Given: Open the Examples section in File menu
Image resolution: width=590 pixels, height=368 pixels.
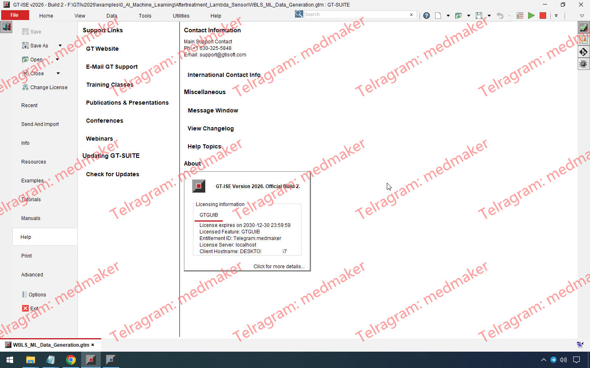Looking at the screenshot, I should click(32, 180).
